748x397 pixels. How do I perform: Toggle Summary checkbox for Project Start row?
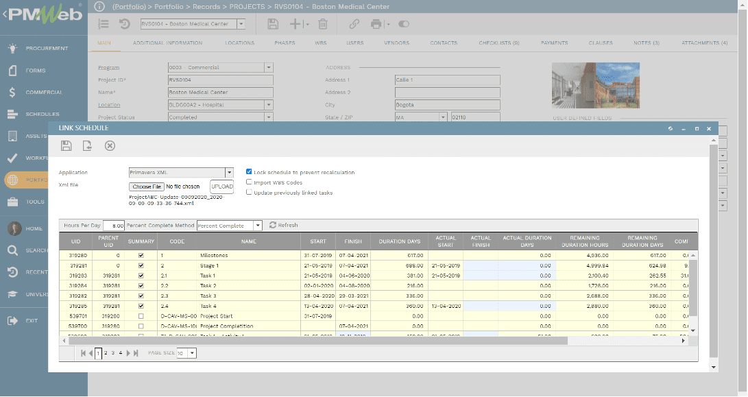click(x=141, y=316)
